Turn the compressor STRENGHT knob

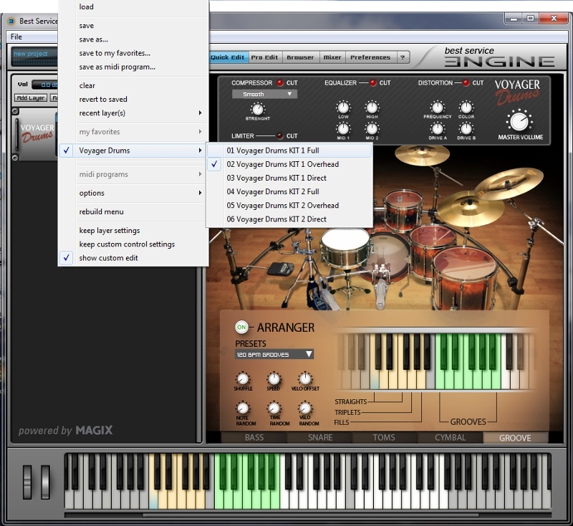click(258, 109)
